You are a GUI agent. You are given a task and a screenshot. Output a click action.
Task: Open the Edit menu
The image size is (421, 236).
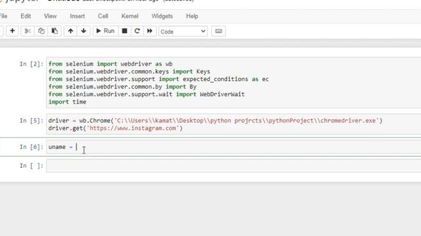[x=26, y=16]
